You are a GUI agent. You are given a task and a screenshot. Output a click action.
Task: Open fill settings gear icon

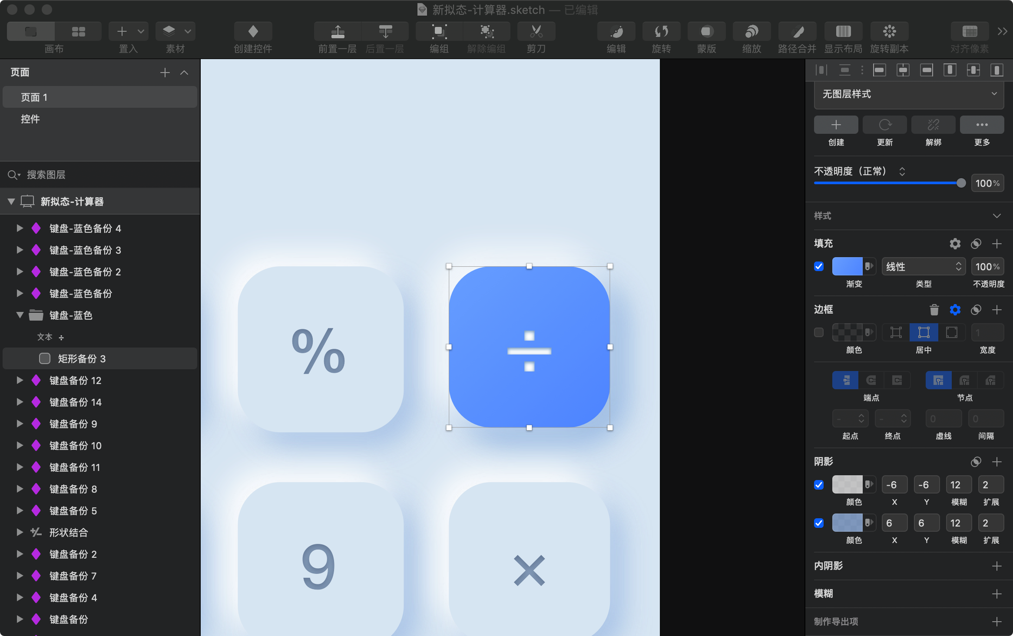pyautogui.click(x=955, y=244)
